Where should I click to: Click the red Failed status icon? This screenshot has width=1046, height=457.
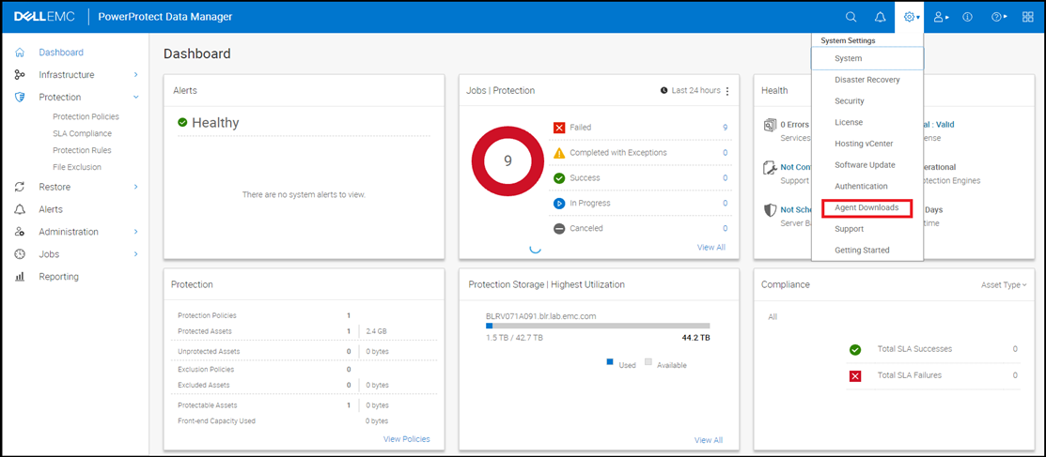point(559,128)
